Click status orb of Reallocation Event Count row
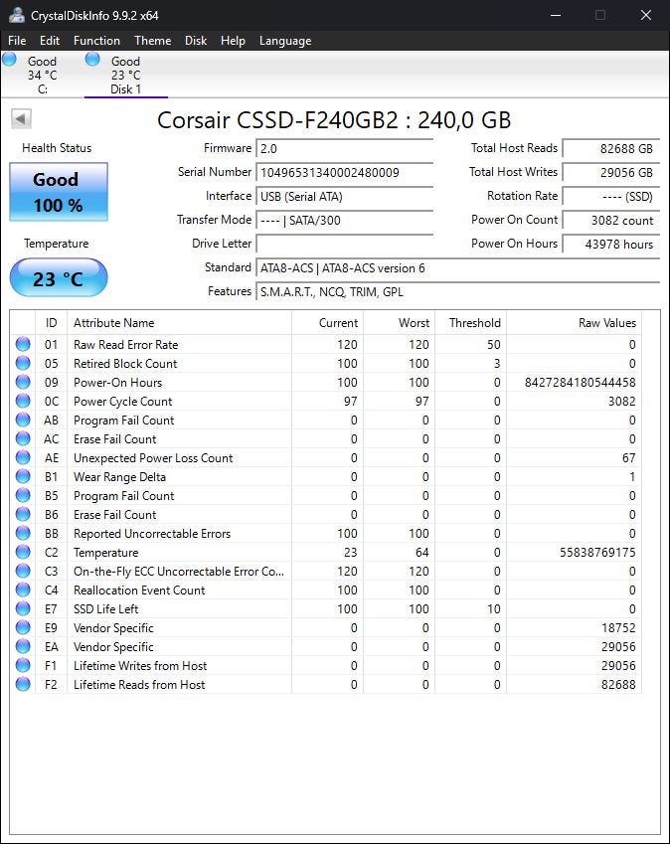This screenshot has height=844, width=670. pos(23,590)
